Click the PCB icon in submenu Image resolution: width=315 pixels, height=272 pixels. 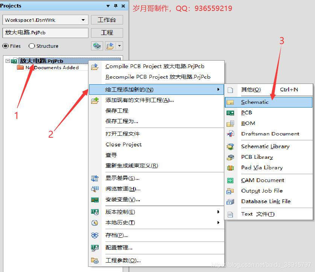(x=230, y=113)
